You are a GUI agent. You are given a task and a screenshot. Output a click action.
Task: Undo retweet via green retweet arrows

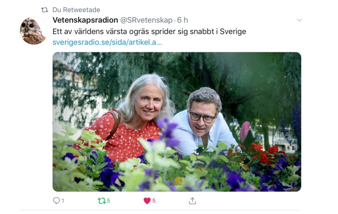tap(101, 201)
